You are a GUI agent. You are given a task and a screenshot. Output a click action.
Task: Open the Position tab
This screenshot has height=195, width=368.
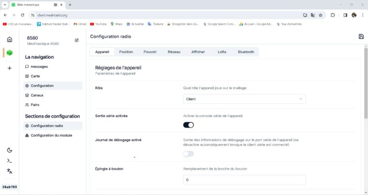pyautogui.click(x=126, y=52)
